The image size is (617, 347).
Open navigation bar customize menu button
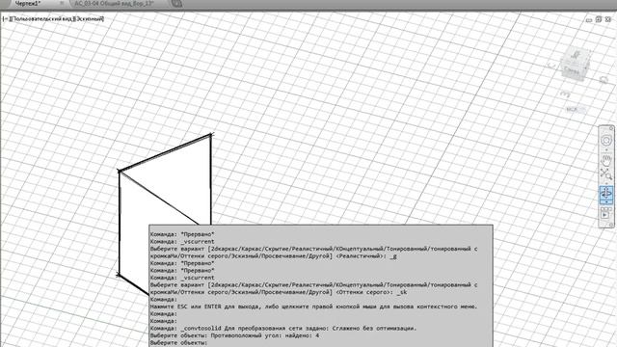click(x=611, y=225)
